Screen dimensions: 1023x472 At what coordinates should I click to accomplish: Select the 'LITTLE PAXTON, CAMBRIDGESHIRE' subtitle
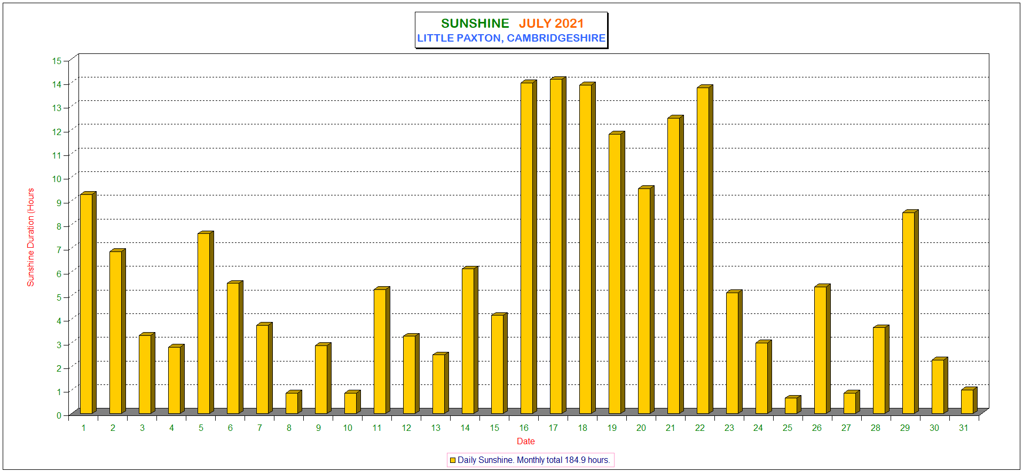click(511, 38)
